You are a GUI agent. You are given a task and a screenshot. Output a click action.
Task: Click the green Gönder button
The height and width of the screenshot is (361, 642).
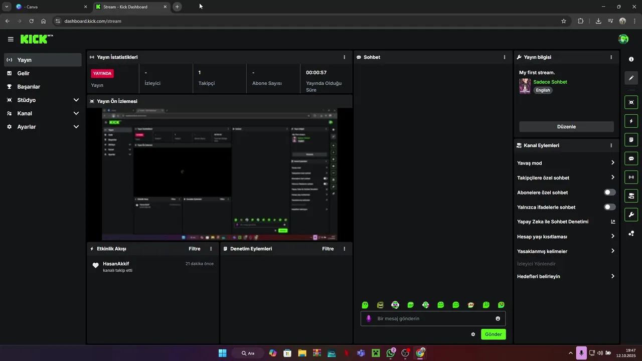[494, 334]
